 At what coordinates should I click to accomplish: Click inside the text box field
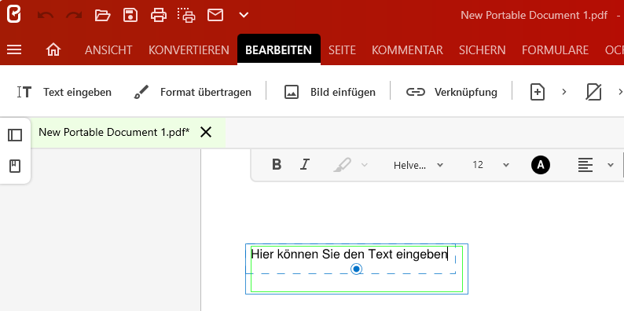point(357,269)
